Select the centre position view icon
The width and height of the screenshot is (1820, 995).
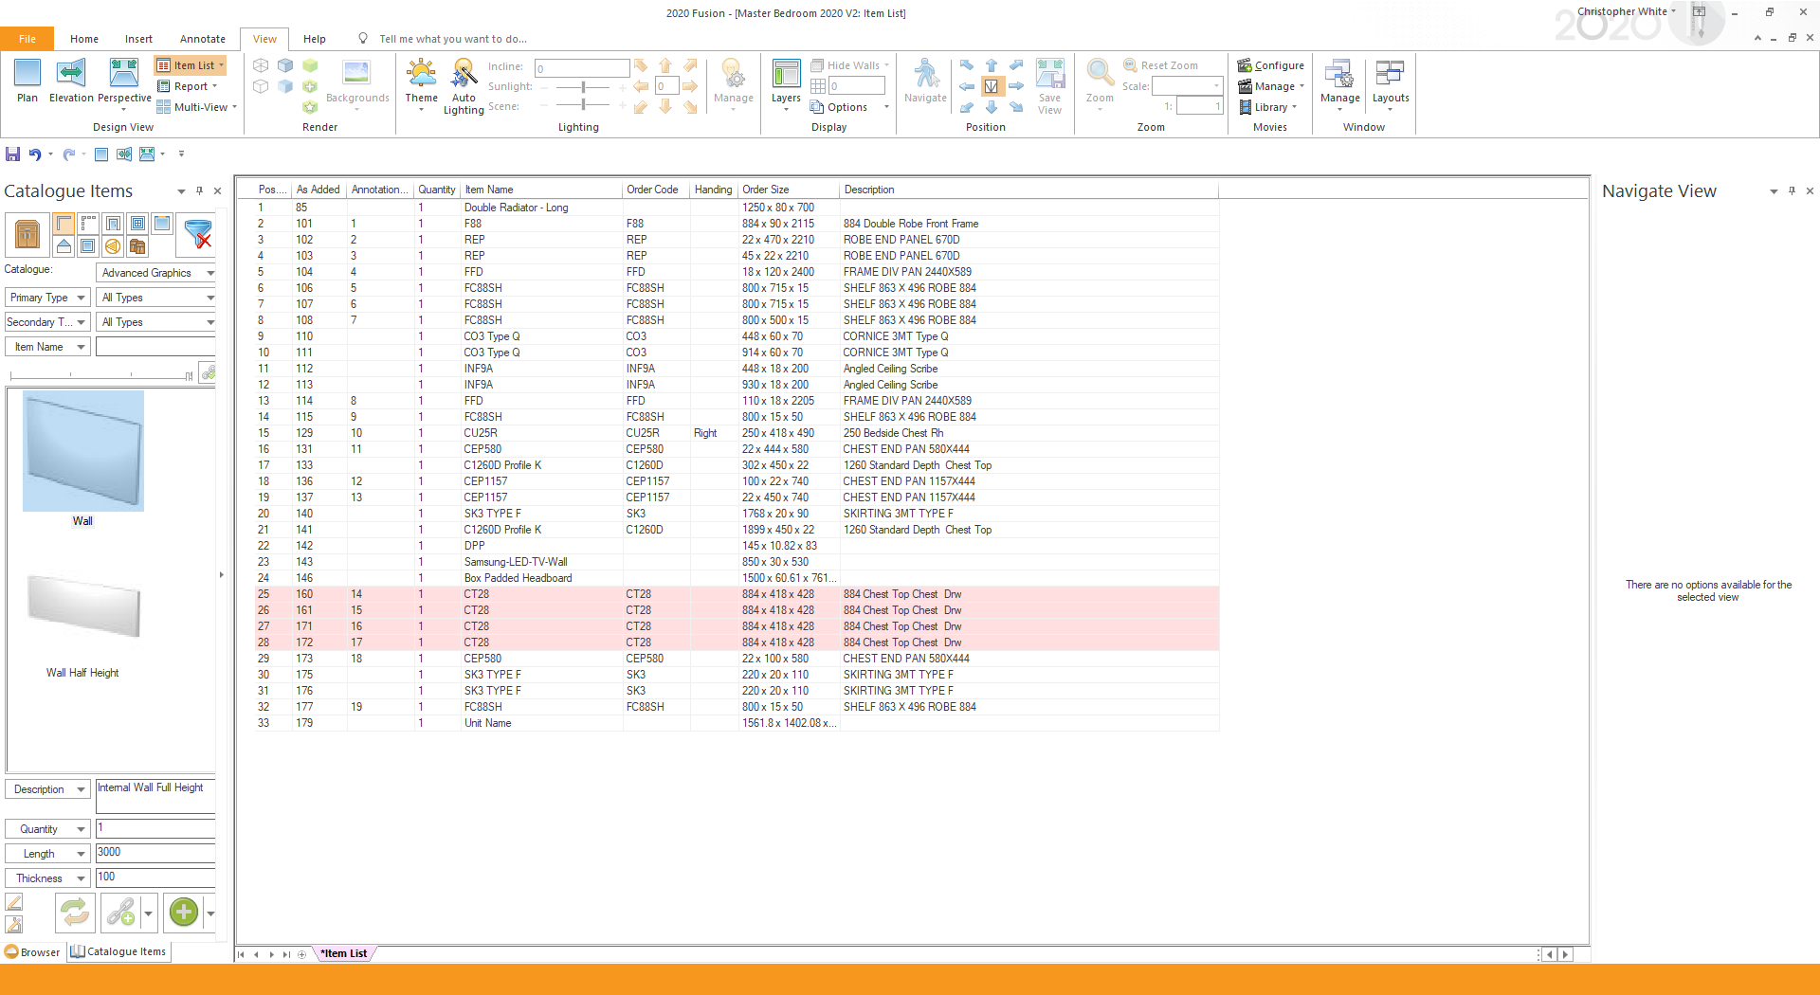991,86
